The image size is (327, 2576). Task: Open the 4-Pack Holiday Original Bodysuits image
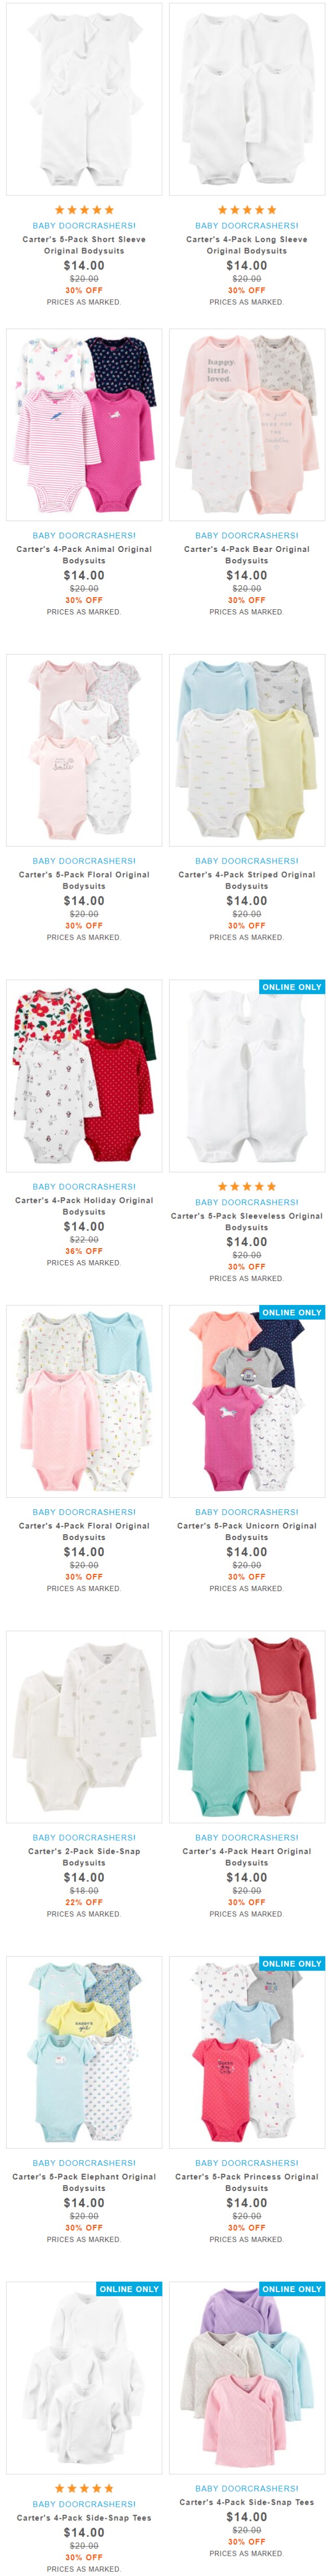click(x=84, y=1075)
